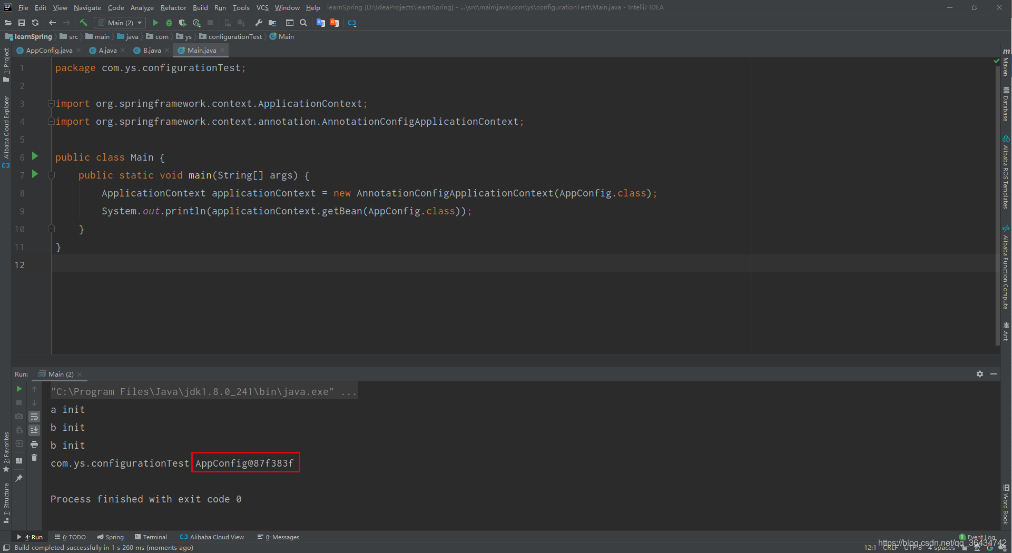Open the 0: Messages tool window

tap(278, 537)
